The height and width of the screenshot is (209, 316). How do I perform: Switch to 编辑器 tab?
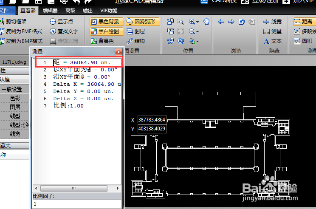pos(50,11)
